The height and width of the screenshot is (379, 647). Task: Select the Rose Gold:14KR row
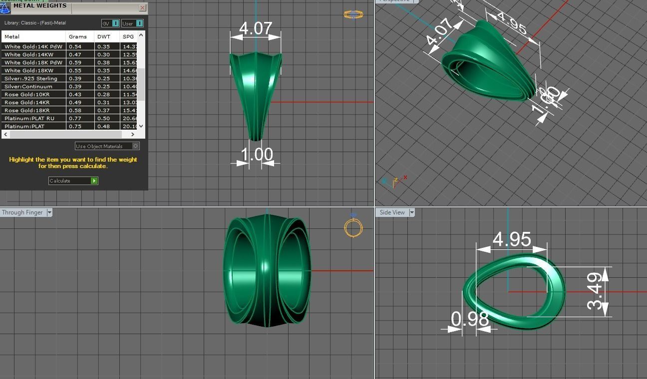[69, 102]
